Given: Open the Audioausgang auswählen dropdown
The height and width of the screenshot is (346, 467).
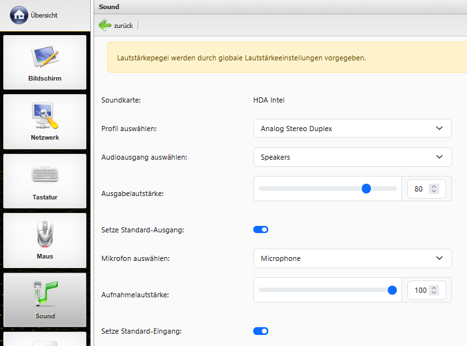Looking at the screenshot, I should 352,157.
